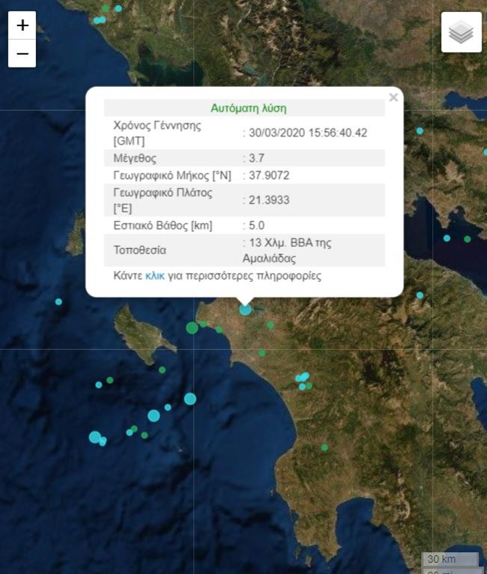The height and width of the screenshot is (574, 487).
Task: Open the isolated green marker in southern Peloponnese
Action: click(x=324, y=447)
